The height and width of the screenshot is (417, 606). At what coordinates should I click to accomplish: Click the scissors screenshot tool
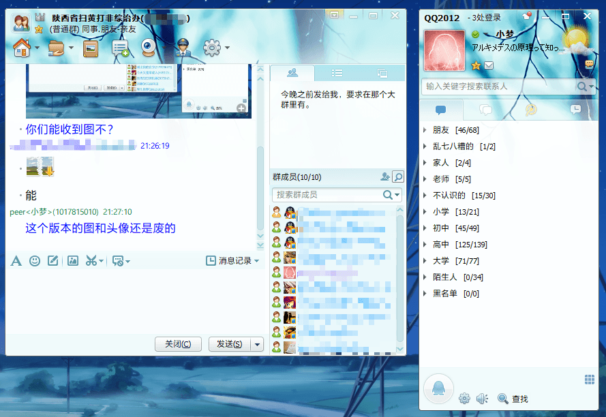pyautogui.click(x=91, y=260)
